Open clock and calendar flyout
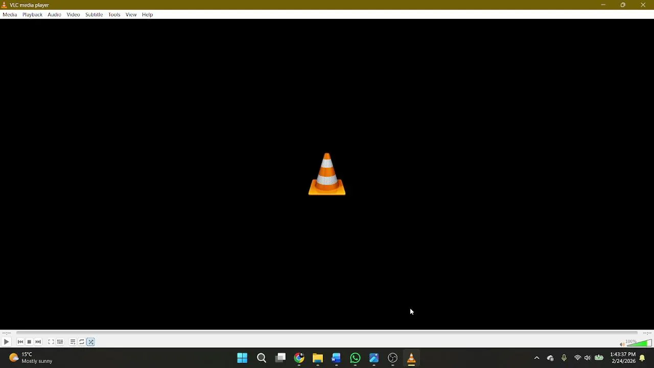The height and width of the screenshot is (368, 654). (x=623, y=358)
